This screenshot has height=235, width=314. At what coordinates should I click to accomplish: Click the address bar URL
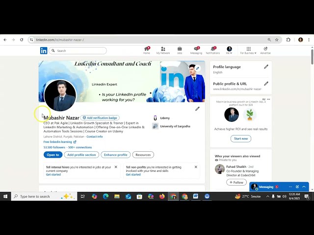click(60, 40)
